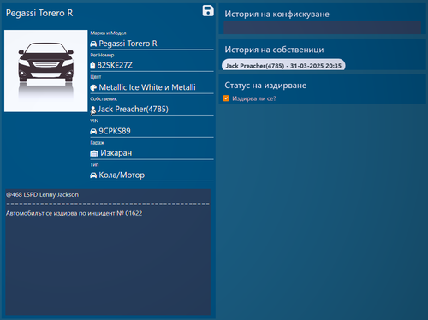Viewport: 428px width, 320px height.
Task: Click the 'Издирва ли се?' label text
Action: tap(254, 98)
